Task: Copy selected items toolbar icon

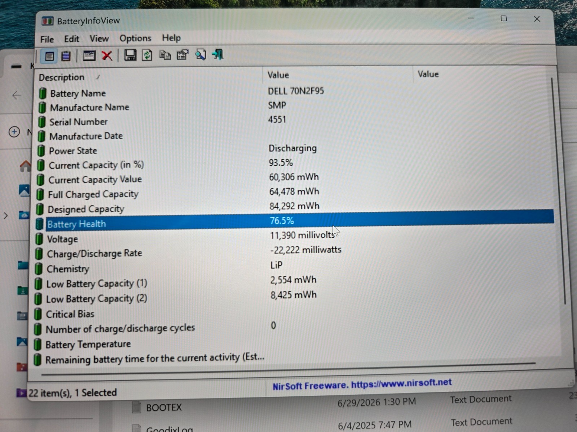Action: click(165, 55)
